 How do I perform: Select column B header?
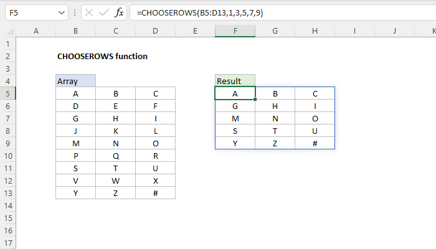pyautogui.click(x=75, y=31)
